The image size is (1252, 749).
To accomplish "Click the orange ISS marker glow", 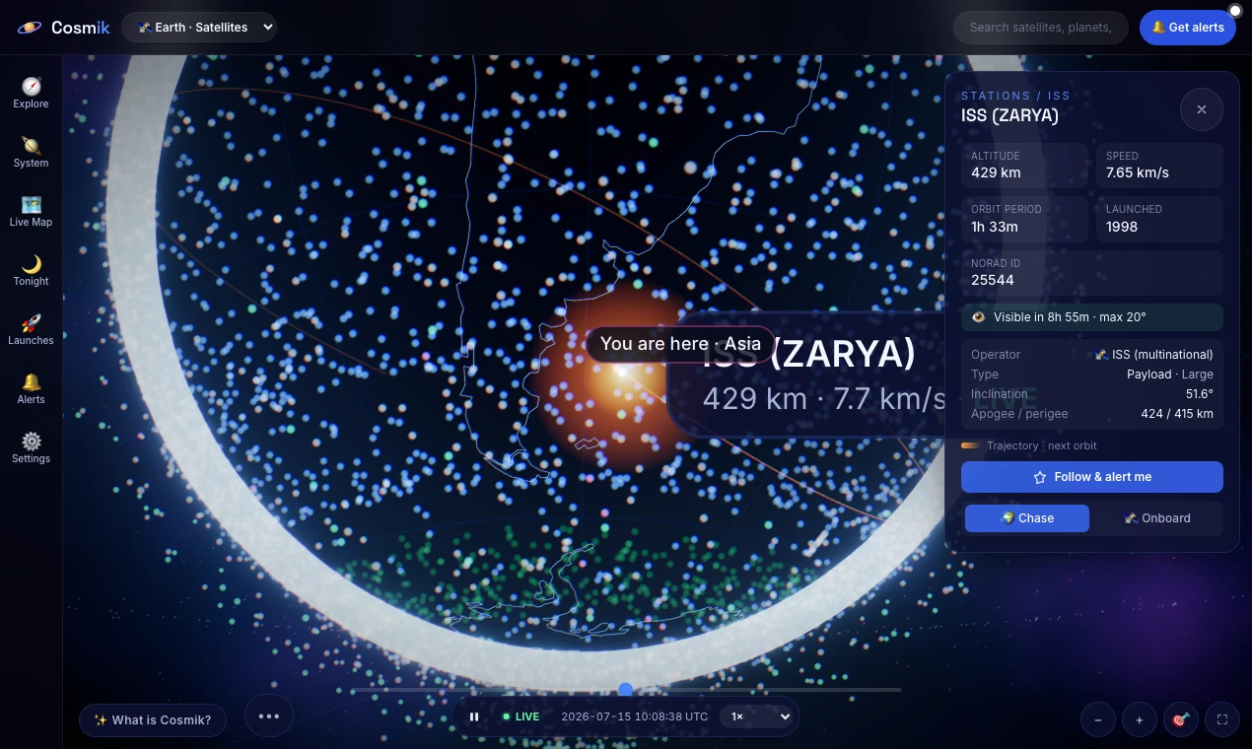I will (x=623, y=371).
